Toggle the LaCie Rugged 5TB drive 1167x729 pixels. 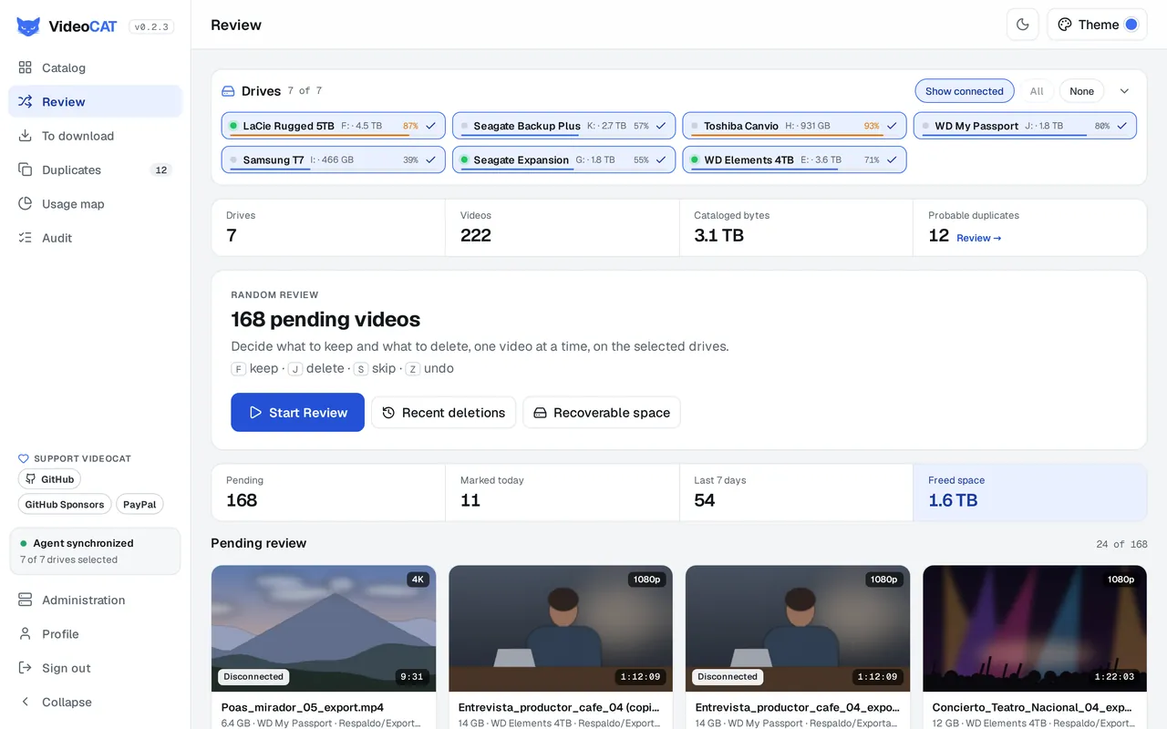point(334,126)
